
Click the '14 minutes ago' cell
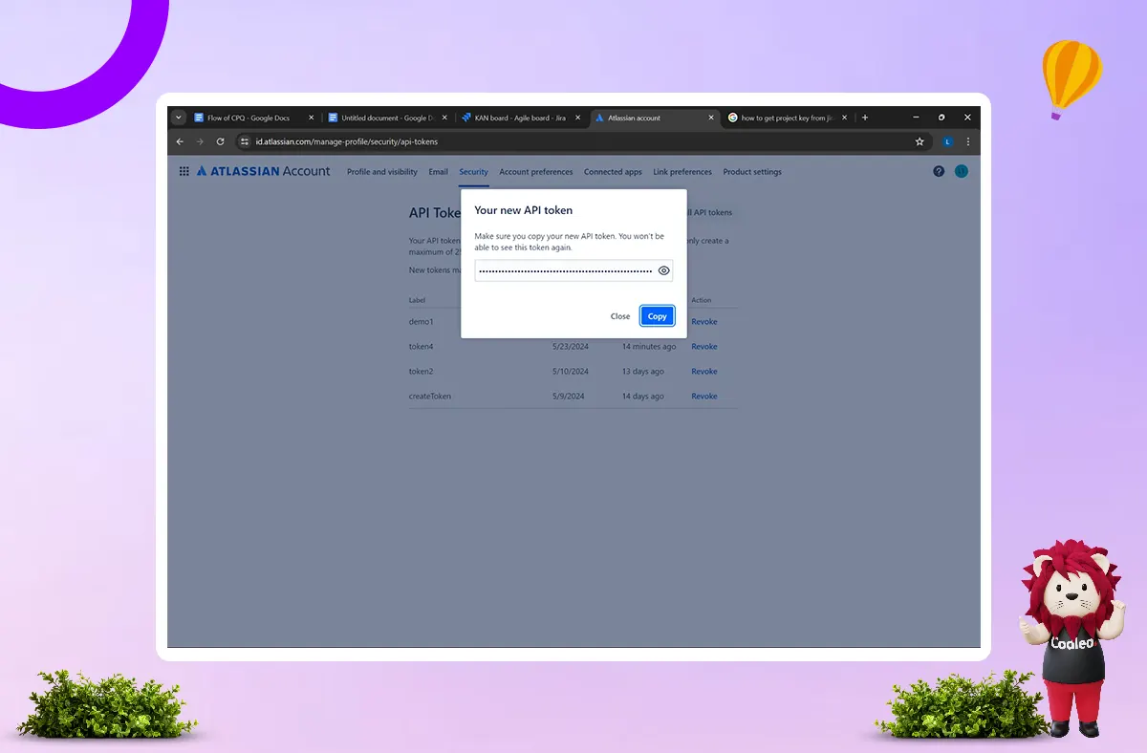coord(649,347)
